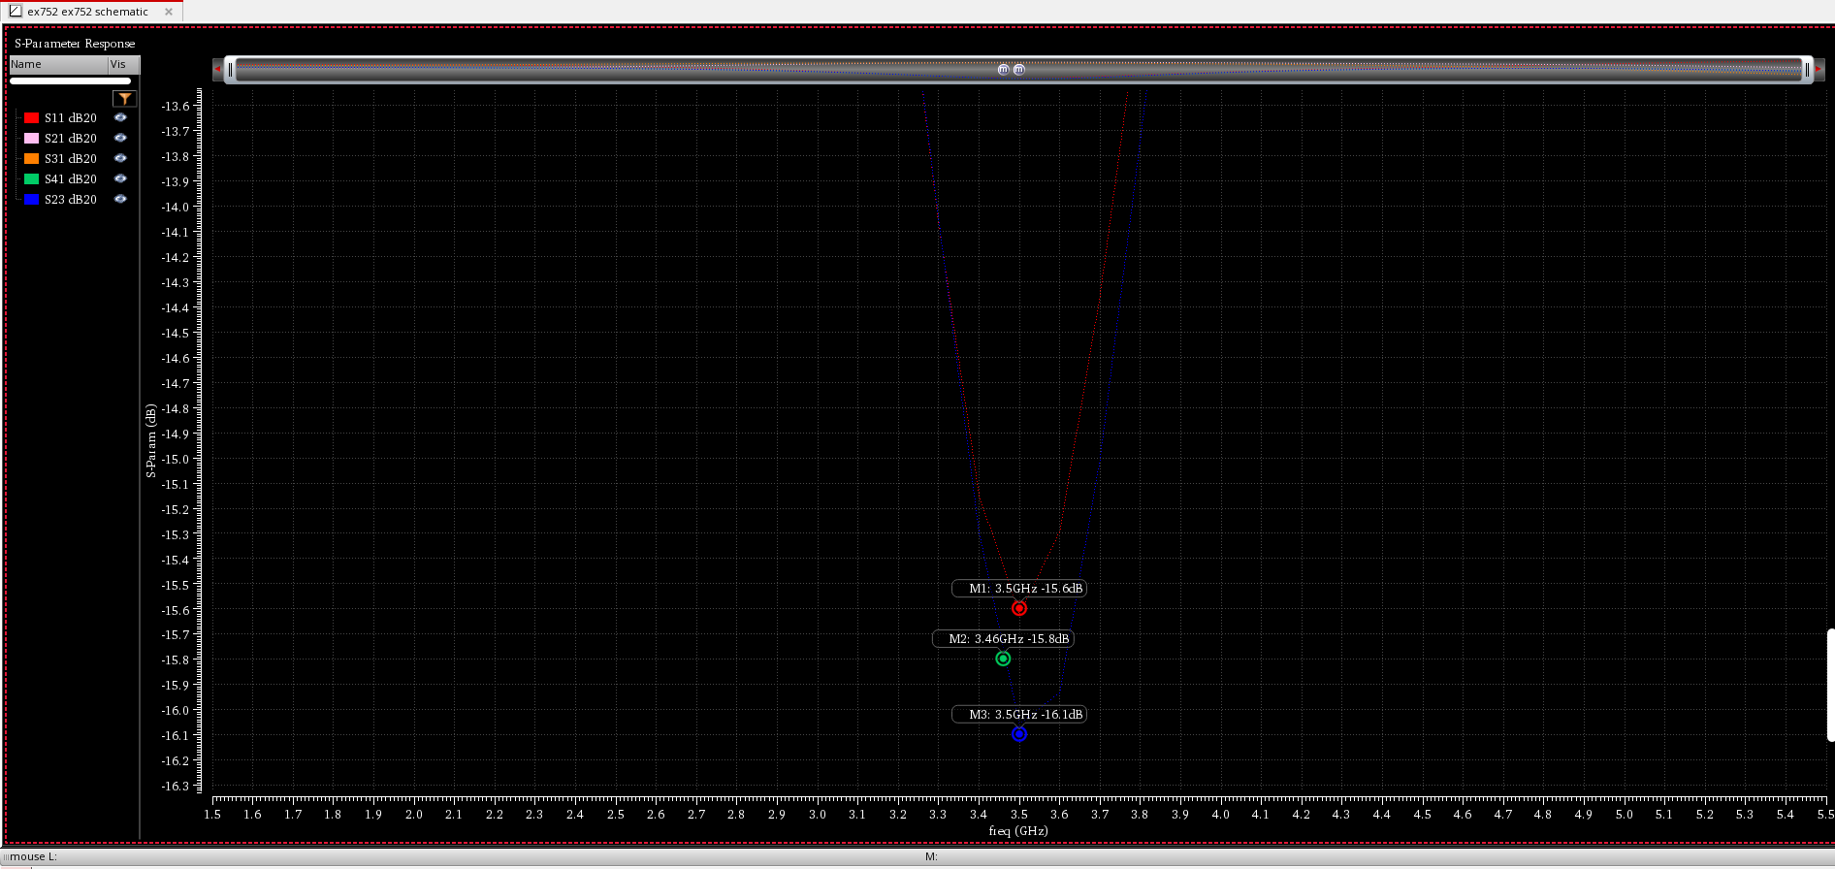1835x869 pixels.
Task: Click the S-Parameter Response title
Action: [75, 44]
